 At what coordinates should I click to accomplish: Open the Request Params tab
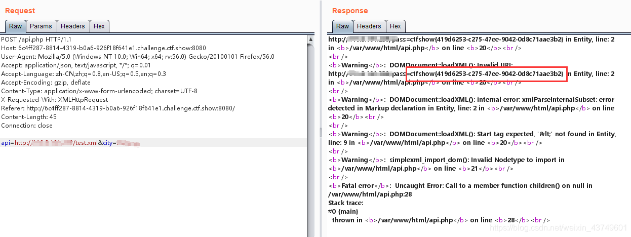(x=41, y=26)
